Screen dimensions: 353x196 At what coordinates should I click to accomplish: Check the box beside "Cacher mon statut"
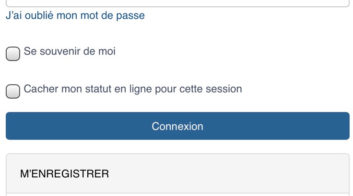[13, 91]
